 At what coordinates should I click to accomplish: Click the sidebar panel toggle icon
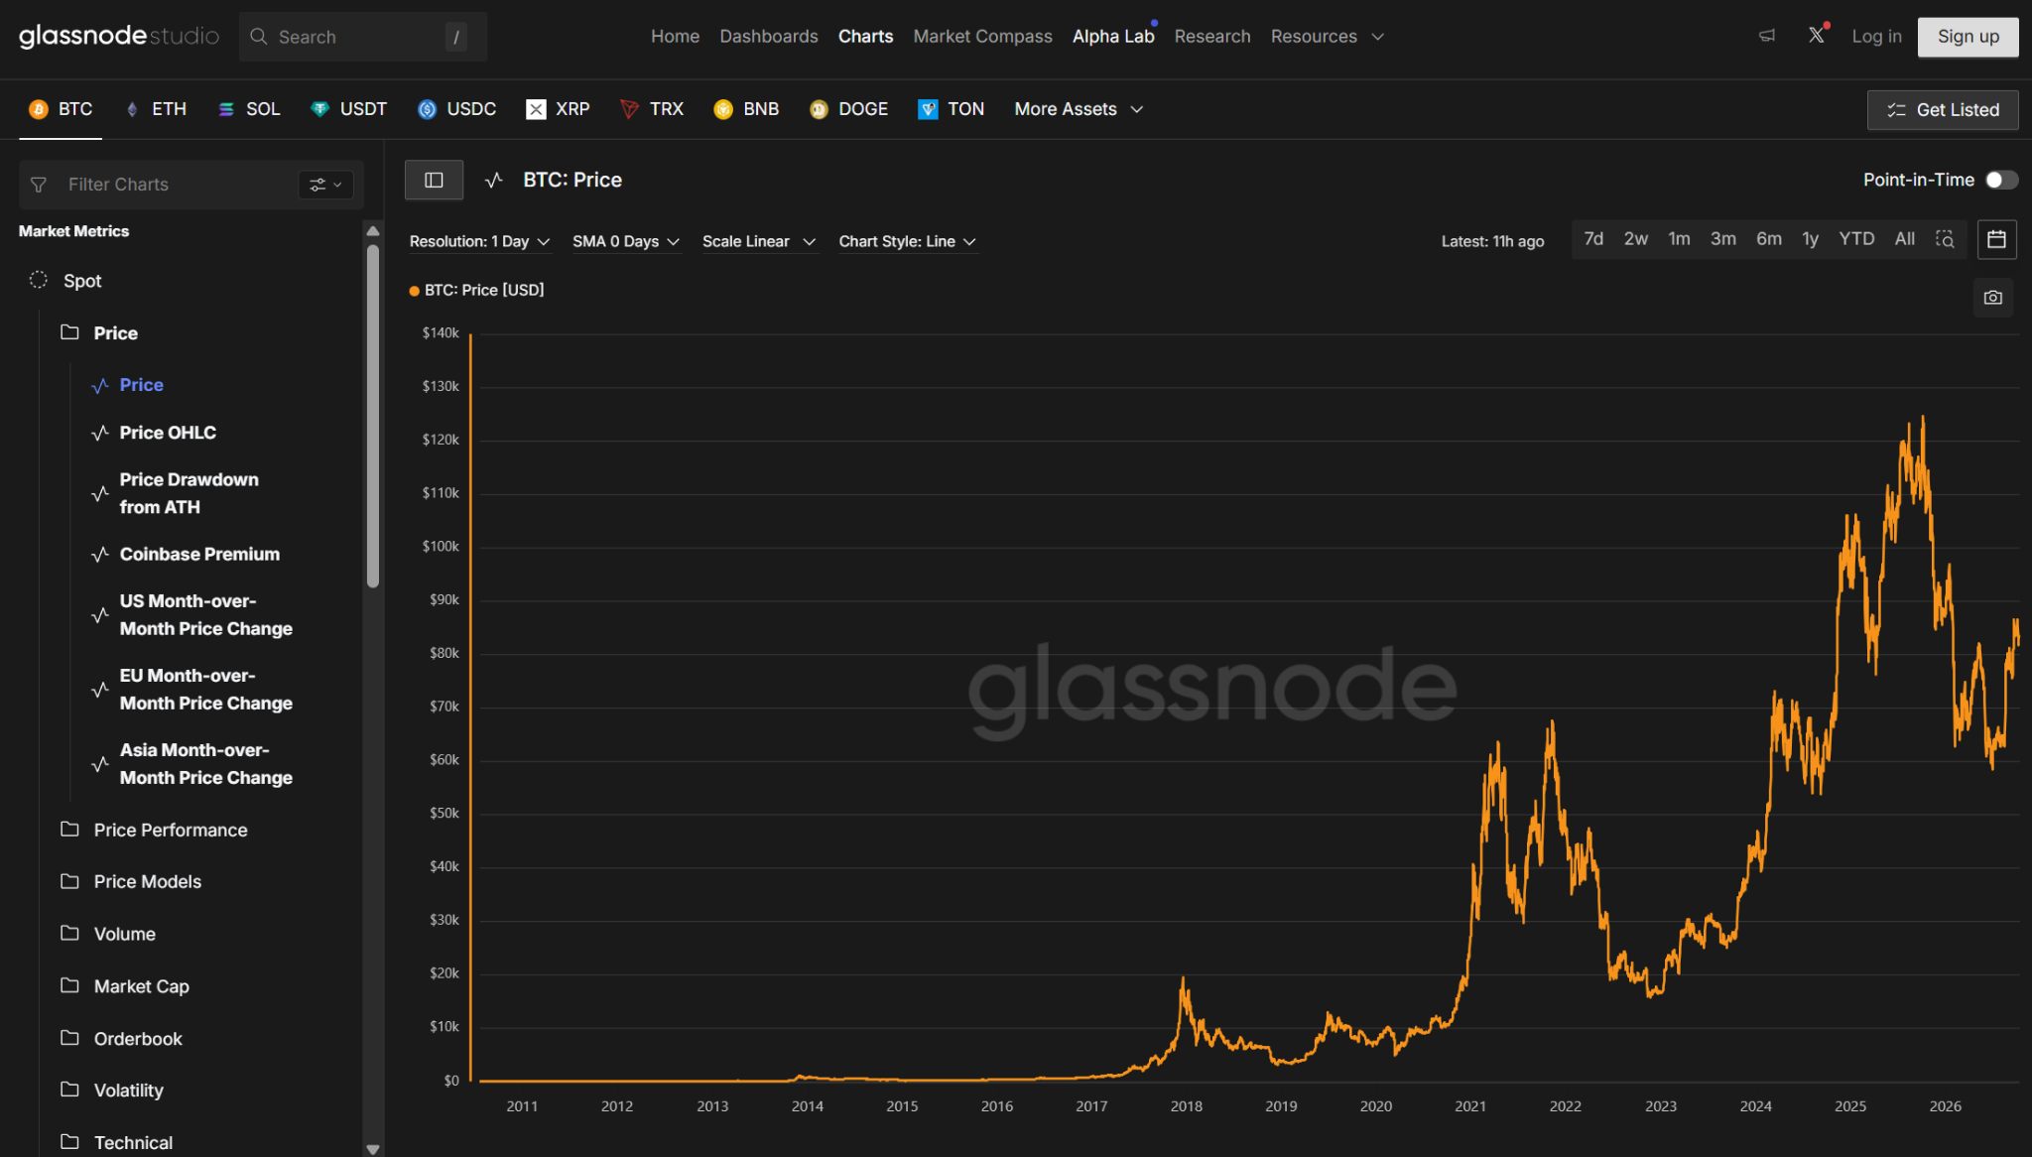(x=434, y=180)
